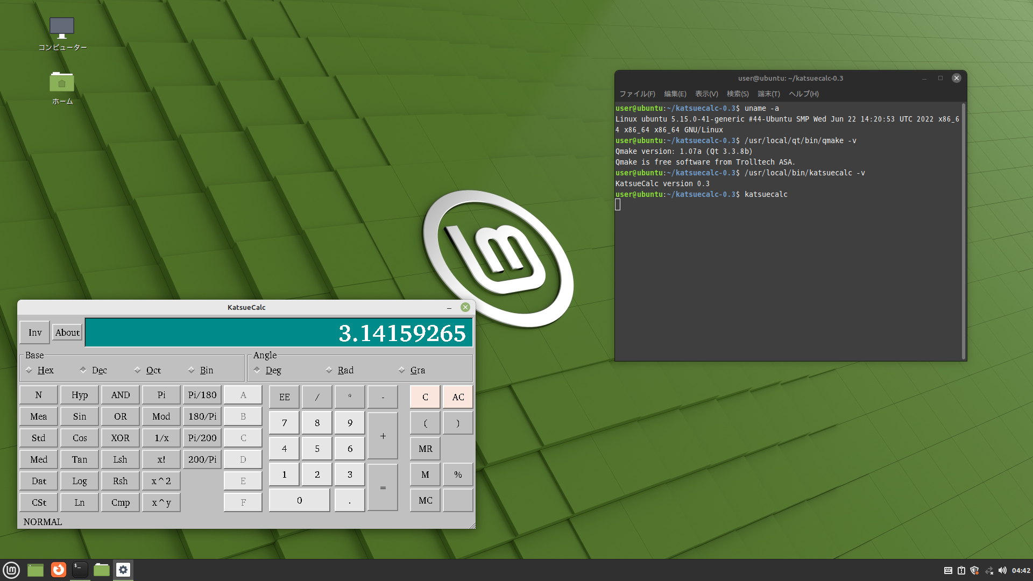The image size is (1033, 581).
Task: Click the Mod button
Action: click(161, 416)
